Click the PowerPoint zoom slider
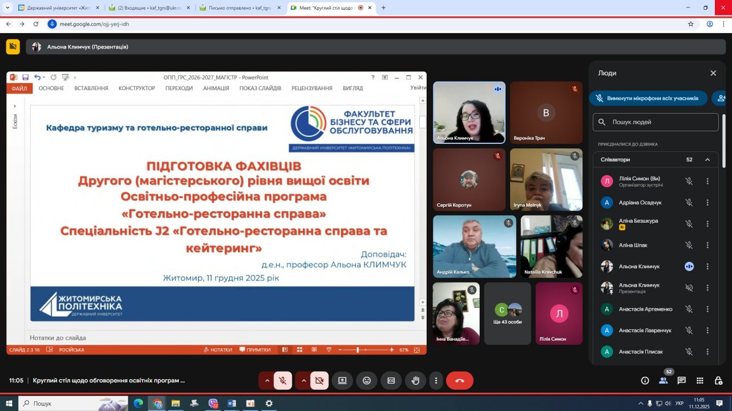This screenshot has height=411, width=732. tap(358, 350)
